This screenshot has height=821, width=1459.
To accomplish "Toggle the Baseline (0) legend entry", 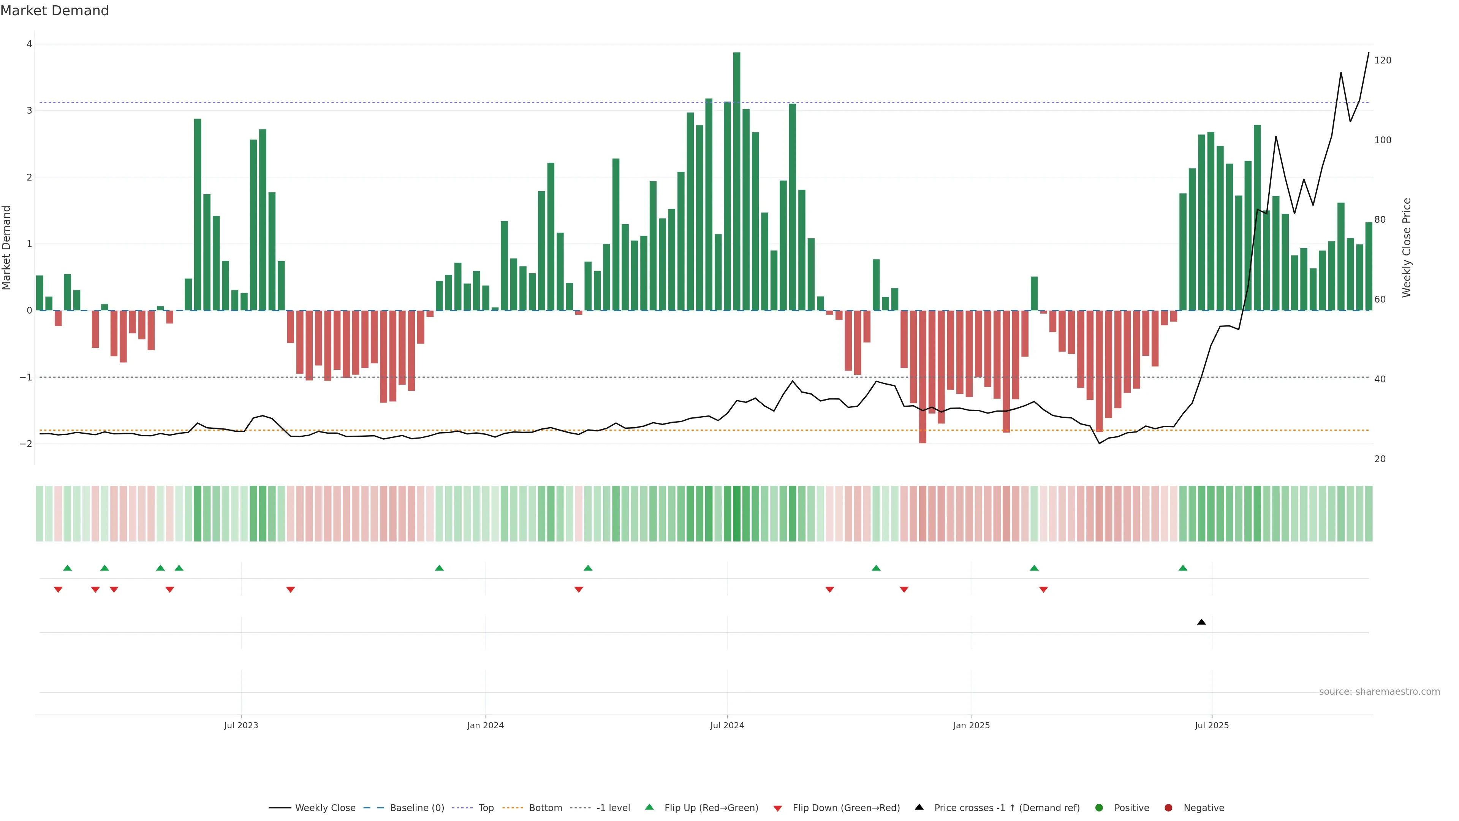I will tap(417, 807).
